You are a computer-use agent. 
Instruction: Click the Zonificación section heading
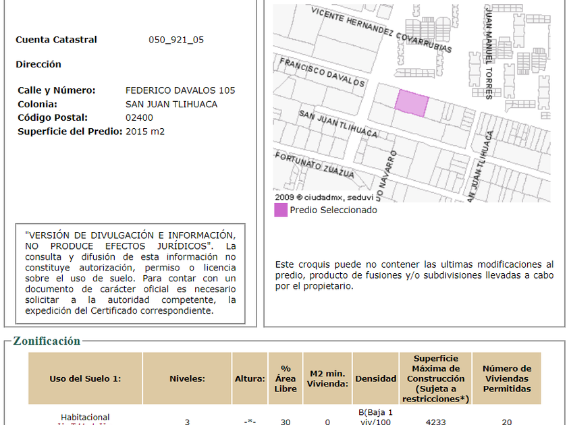47,341
